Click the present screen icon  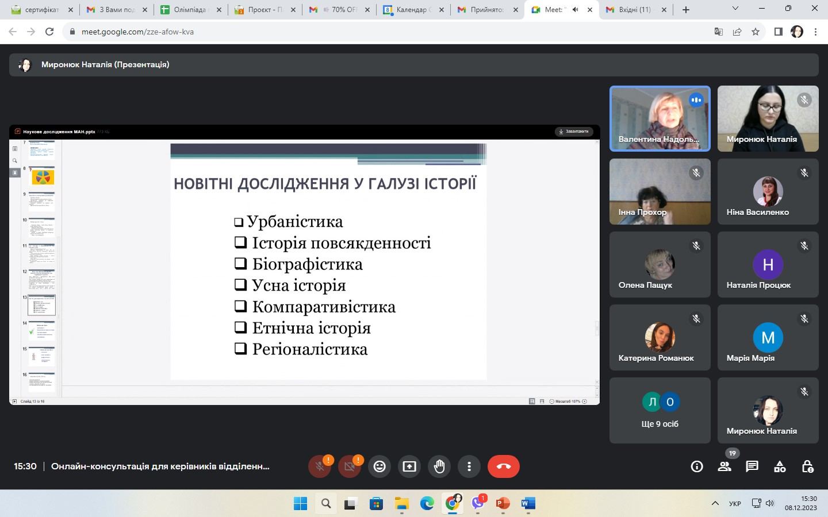click(409, 466)
